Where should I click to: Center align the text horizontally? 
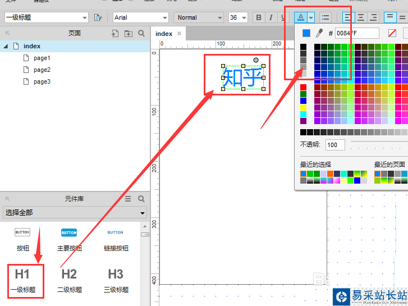click(x=361, y=17)
